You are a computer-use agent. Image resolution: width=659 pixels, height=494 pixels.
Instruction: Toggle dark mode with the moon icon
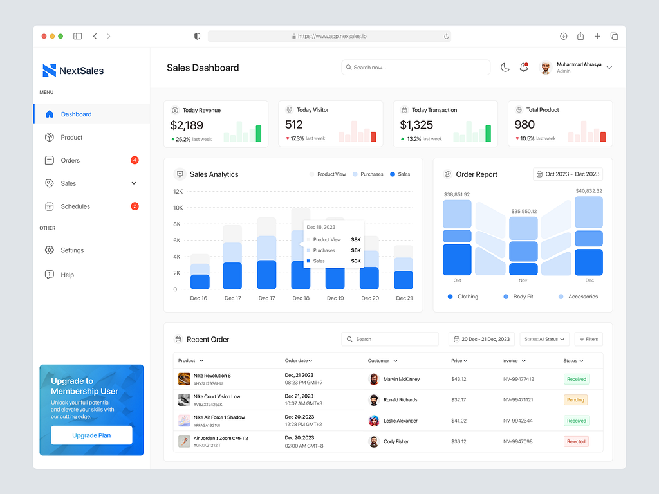[505, 67]
